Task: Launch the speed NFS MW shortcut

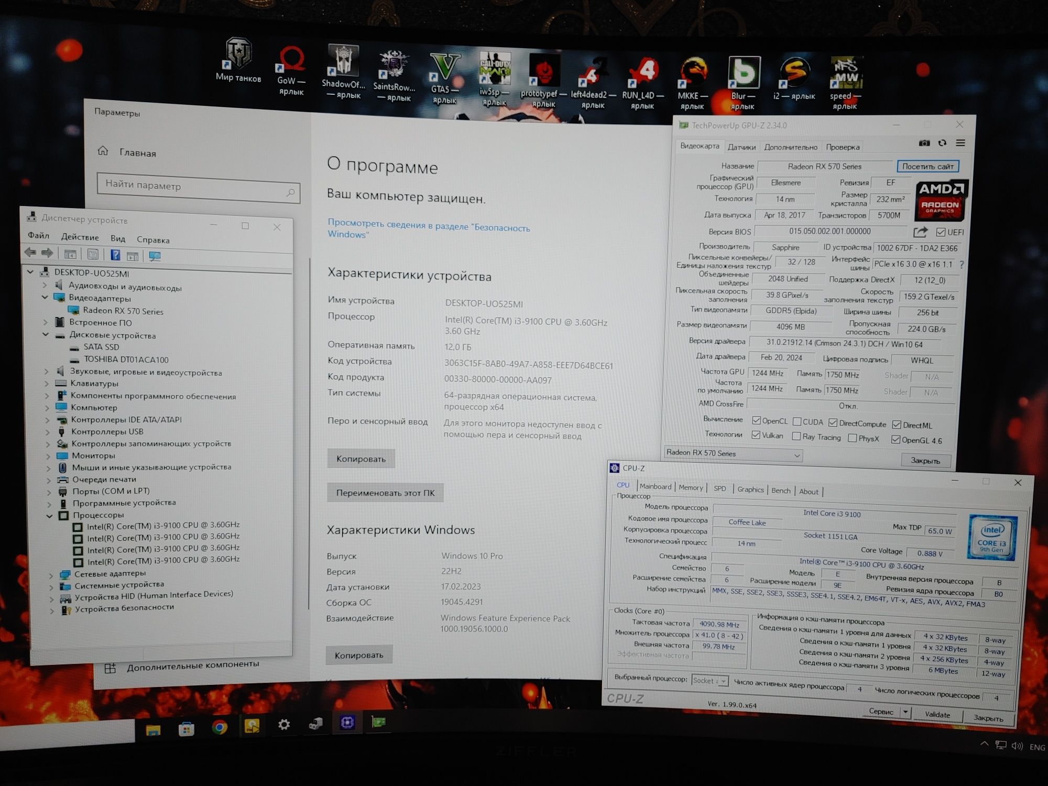Action: coord(845,84)
